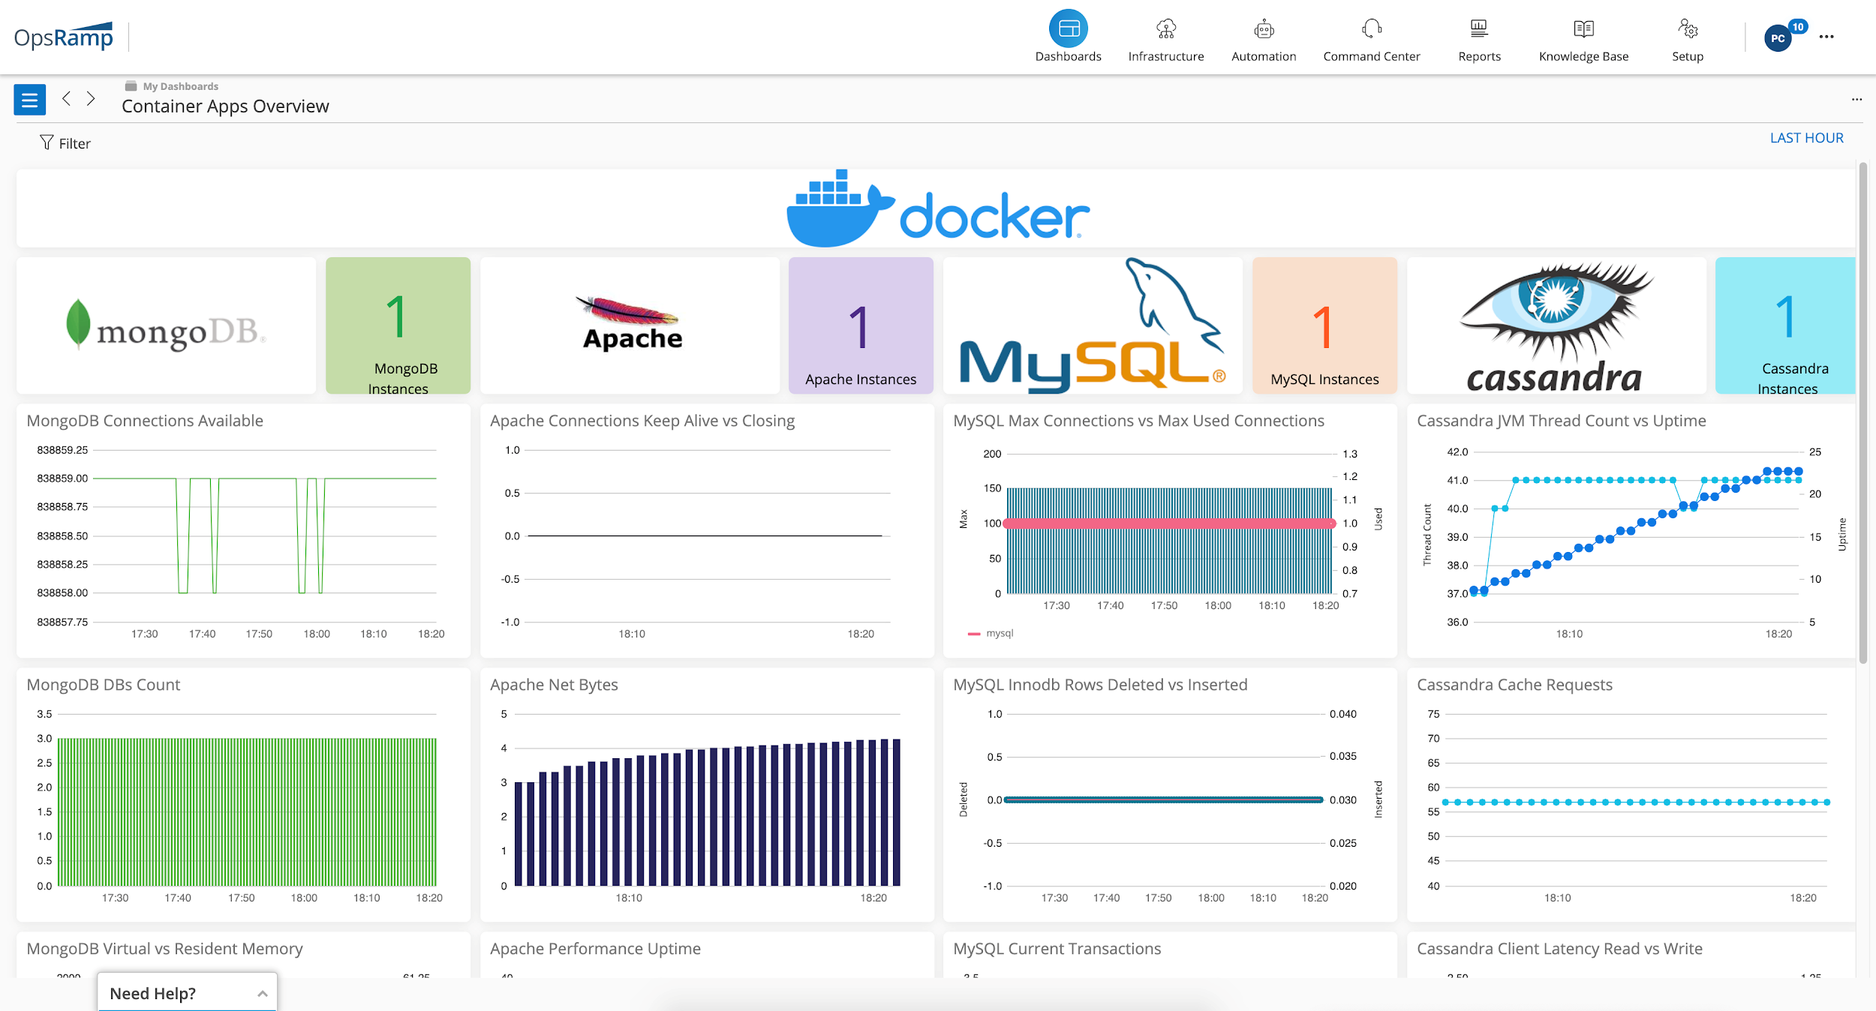The height and width of the screenshot is (1011, 1876).
Task: Click MongoDB Virtual vs Resident Memory title
Action: coord(164,949)
